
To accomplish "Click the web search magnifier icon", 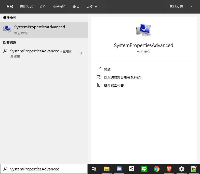I will coord(5,51).
